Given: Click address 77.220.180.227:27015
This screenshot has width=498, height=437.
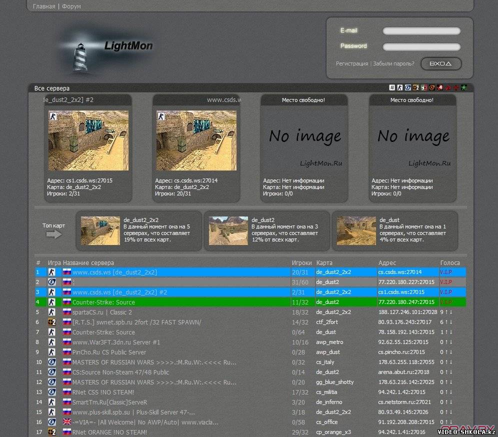Looking at the screenshot, I should click(x=406, y=282).
